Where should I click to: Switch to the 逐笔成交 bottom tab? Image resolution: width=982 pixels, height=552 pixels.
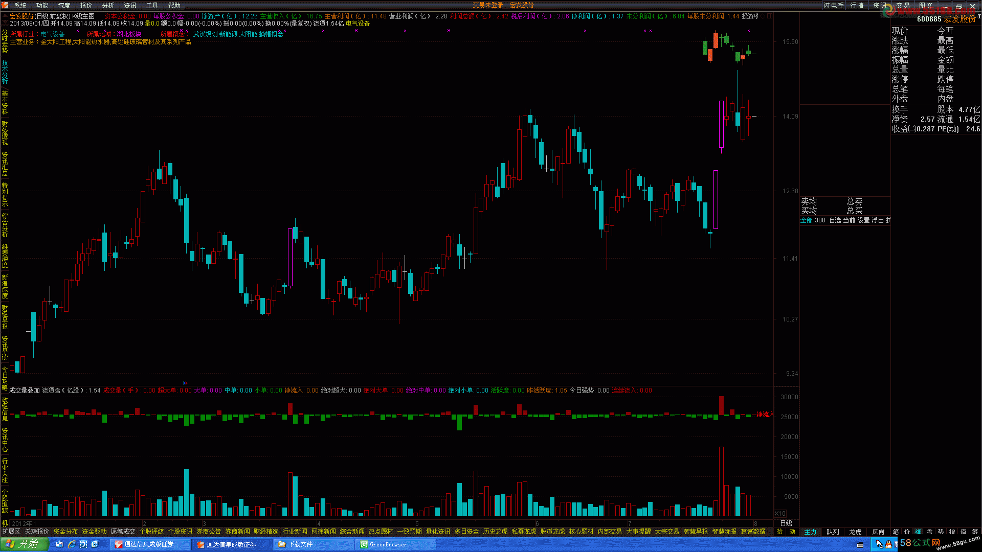(123, 532)
